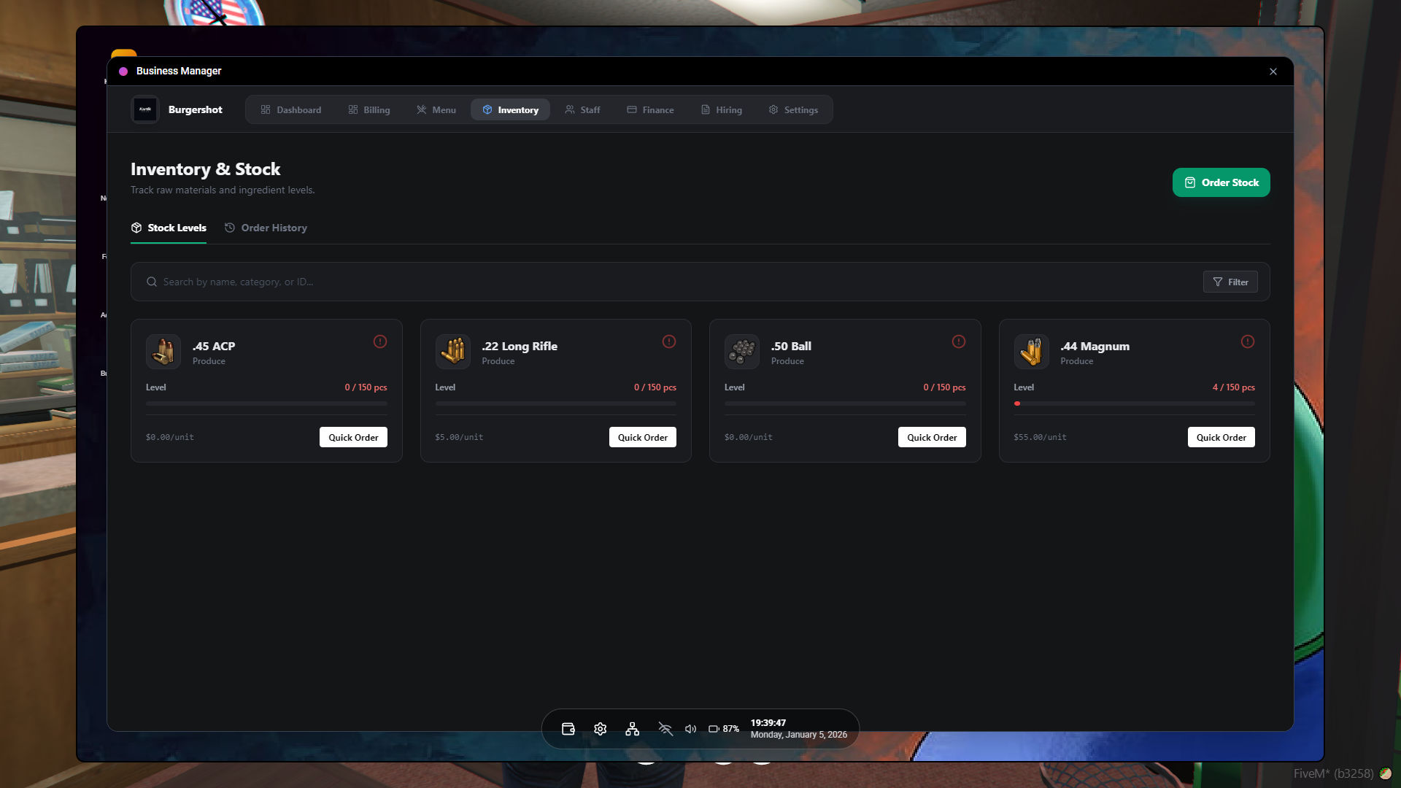The image size is (1401, 788).
Task: Click the Finance credit card icon
Action: [x=632, y=109]
